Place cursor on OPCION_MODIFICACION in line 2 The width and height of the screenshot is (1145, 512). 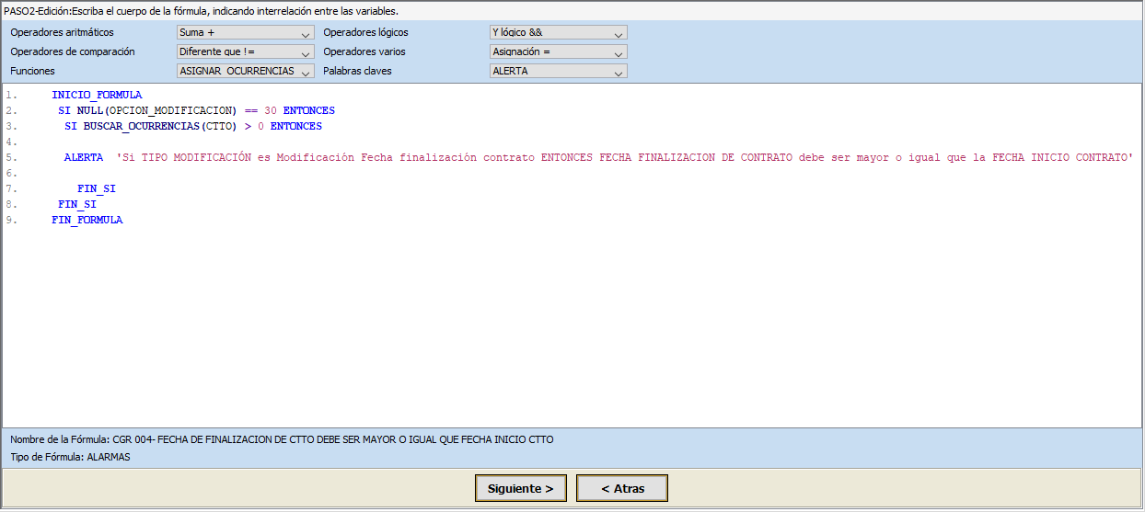[x=172, y=110]
